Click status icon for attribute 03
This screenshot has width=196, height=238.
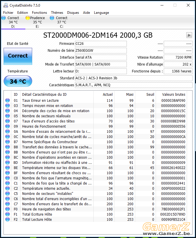point(7,105)
